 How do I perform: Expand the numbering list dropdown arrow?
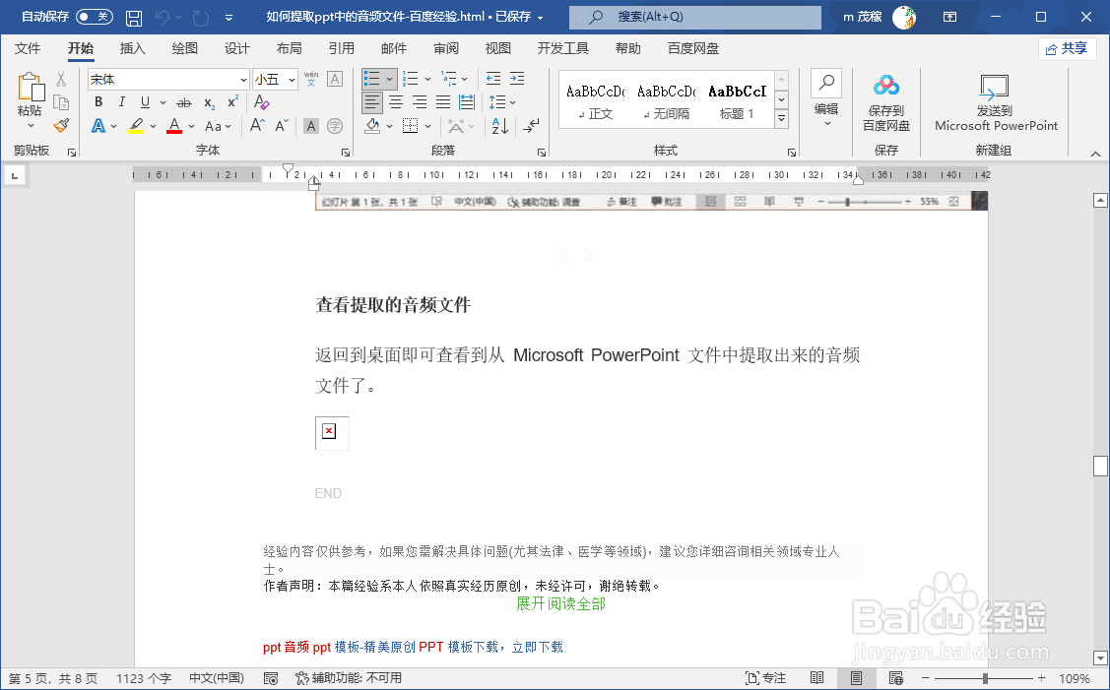tap(427, 80)
